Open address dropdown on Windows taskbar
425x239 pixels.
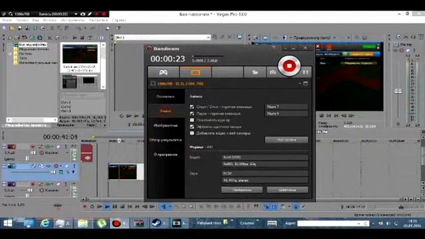click(359, 224)
